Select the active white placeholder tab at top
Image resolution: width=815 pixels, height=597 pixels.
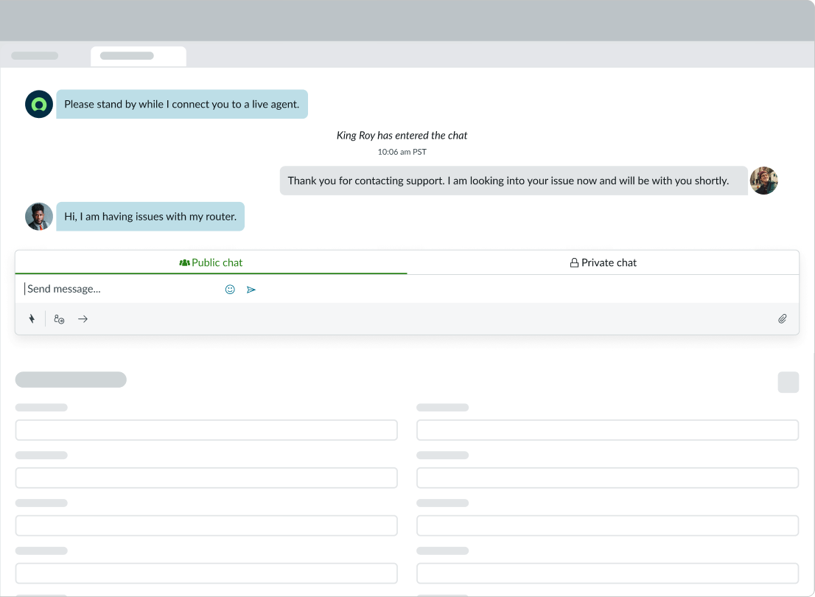click(139, 56)
